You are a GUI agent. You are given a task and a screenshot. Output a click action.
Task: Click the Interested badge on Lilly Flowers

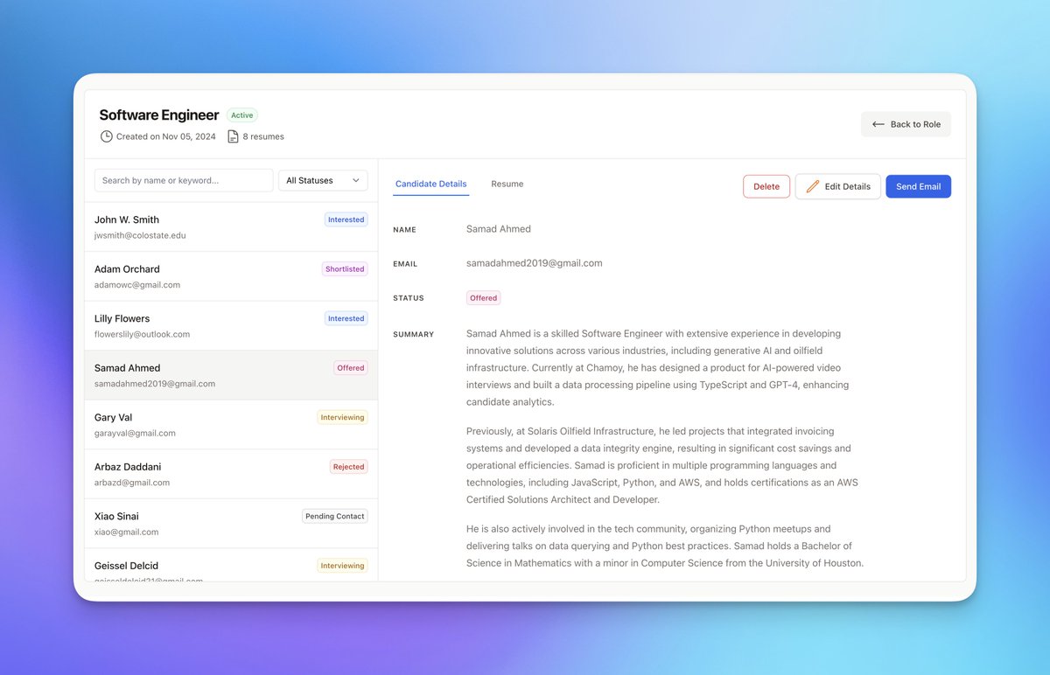click(x=346, y=318)
